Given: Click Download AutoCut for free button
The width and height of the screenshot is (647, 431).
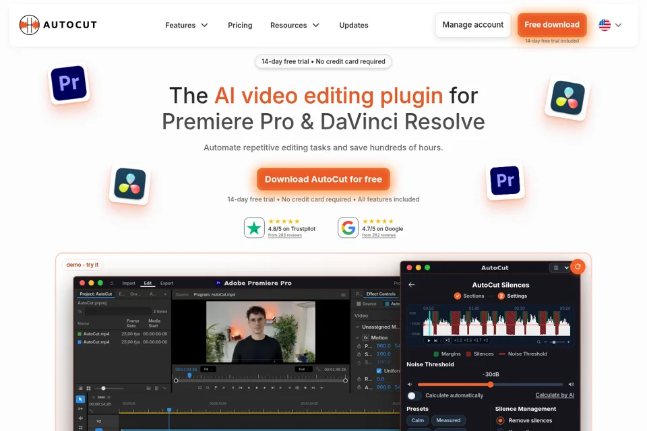Looking at the screenshot, I should pos(323,179).
